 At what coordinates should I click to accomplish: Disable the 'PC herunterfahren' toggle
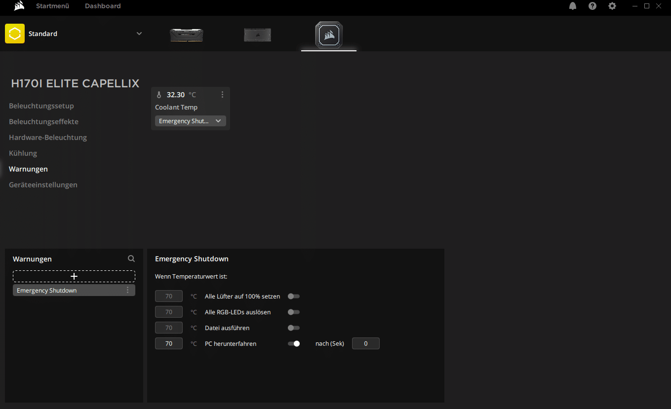click(294, 344)
